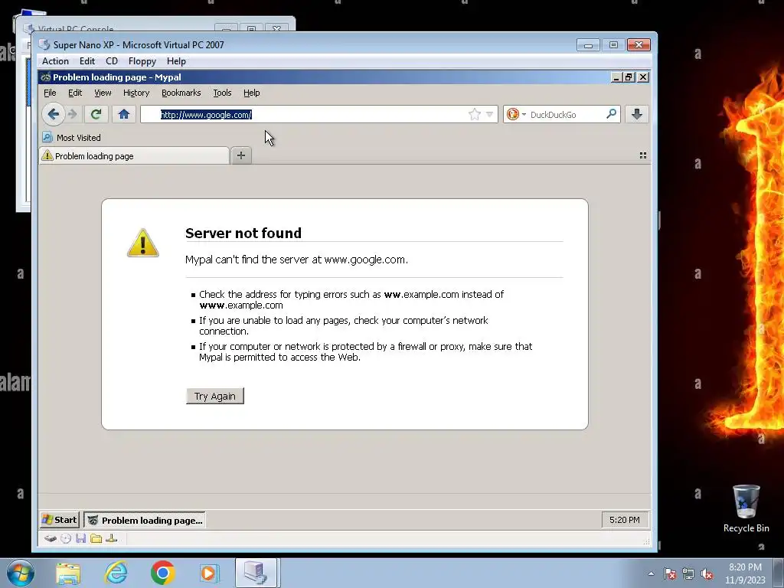Click the Virtual PC network adapter status icon
Image resolution: width=784 pixels, height=588 pixels.
click(112, 538)
